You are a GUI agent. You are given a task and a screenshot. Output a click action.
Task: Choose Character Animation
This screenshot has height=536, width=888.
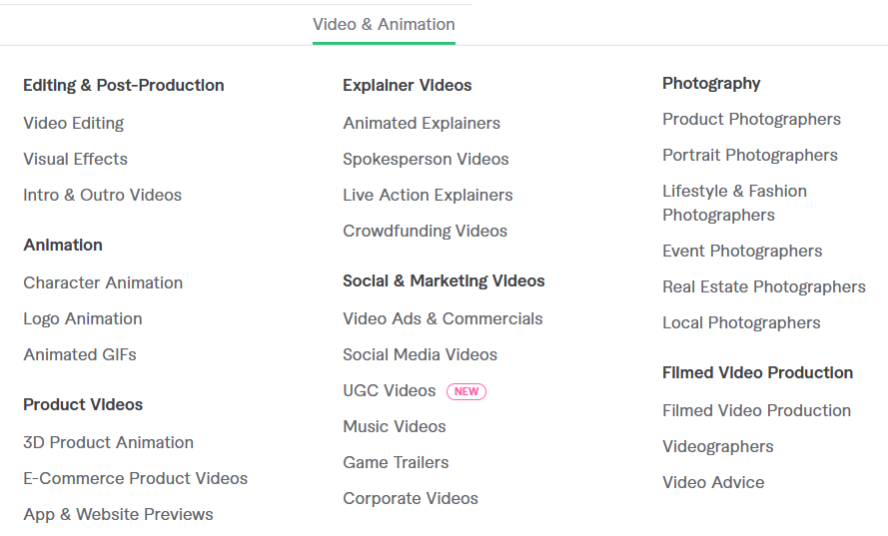coord(103,282)
